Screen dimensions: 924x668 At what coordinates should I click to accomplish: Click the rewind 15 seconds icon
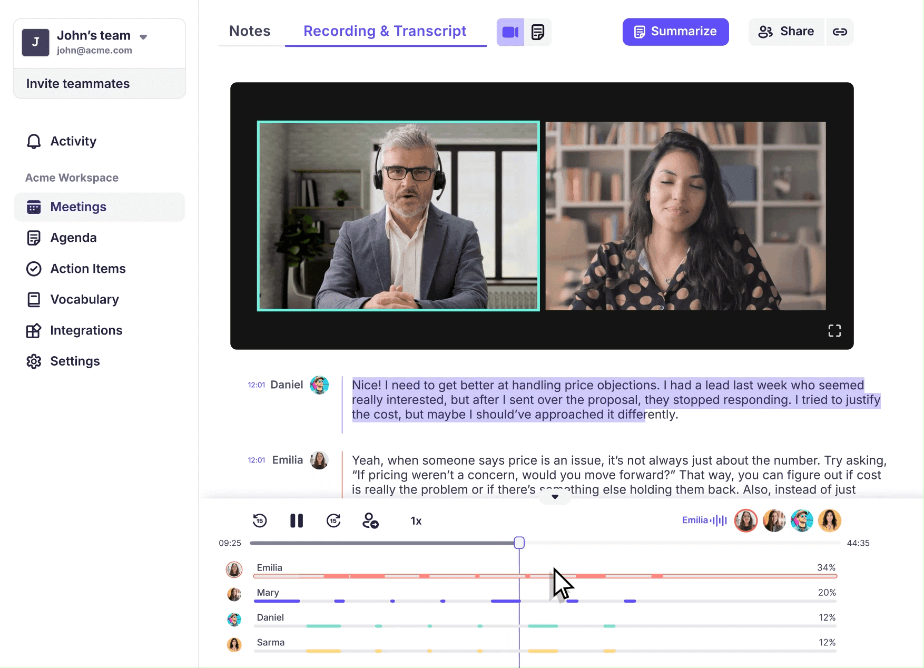point(260,520)
